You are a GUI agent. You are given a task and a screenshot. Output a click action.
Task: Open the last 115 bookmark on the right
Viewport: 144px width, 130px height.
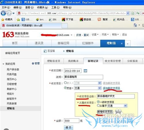pyautogui.click(x=137, y=20)
